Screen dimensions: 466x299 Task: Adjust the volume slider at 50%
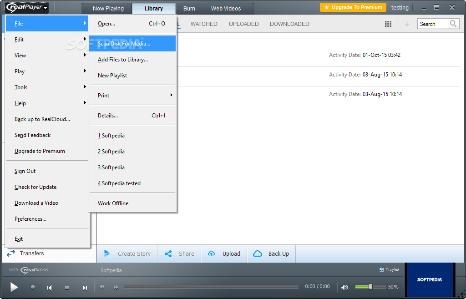370,287
